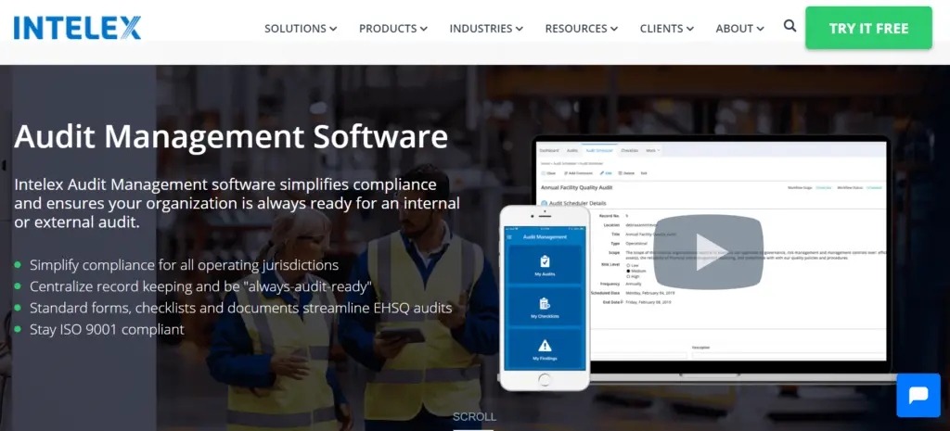Expand the About dropdown
The width and height of the screenshot is (950, 431).
pos(739,29)
